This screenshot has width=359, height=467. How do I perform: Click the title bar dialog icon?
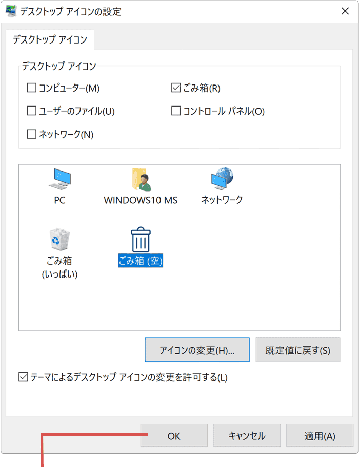pos(11,11)
